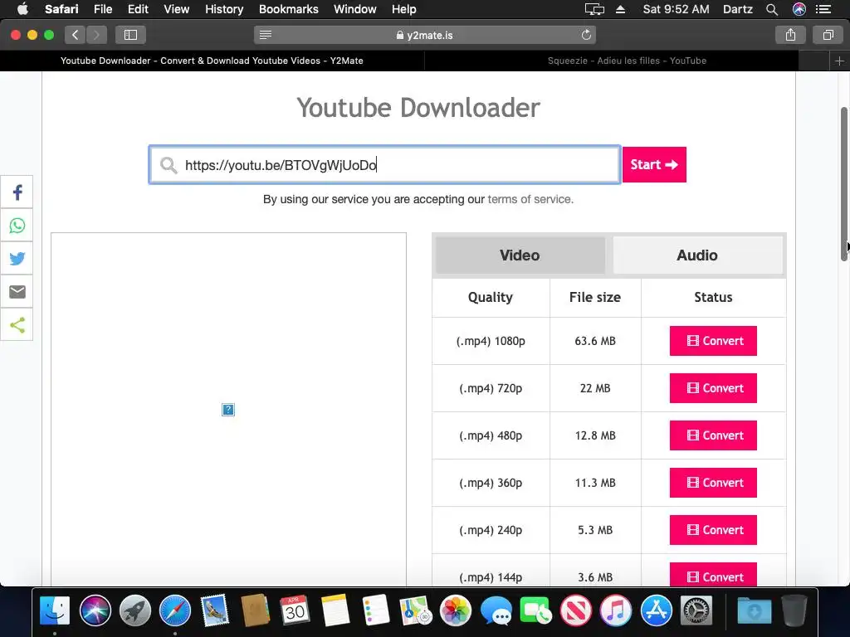Focus the YouTube URL input field
Viewport: 850px width, 637px height.
(x=385, y=165)
